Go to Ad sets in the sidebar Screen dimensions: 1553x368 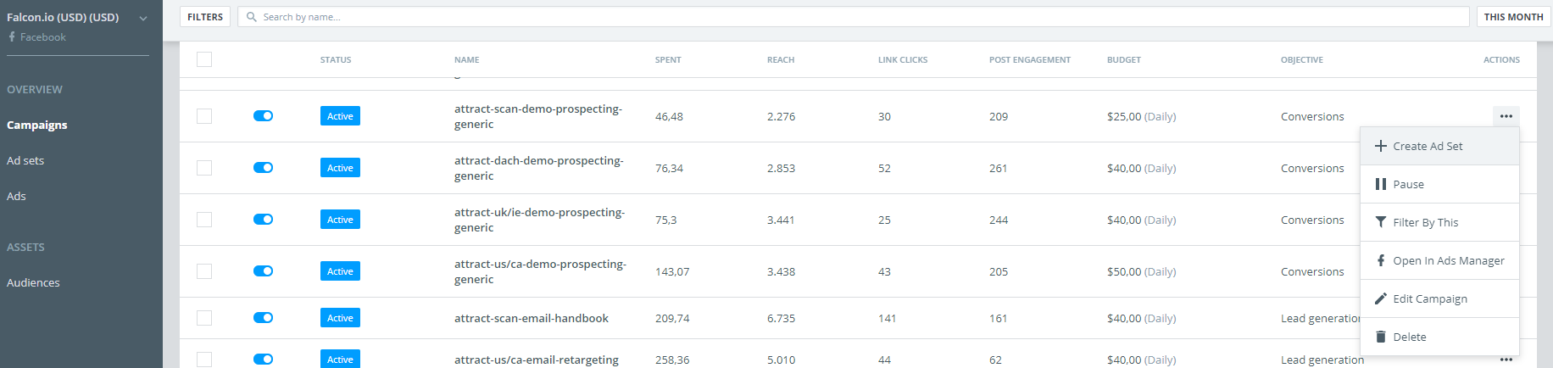(25, 160)
